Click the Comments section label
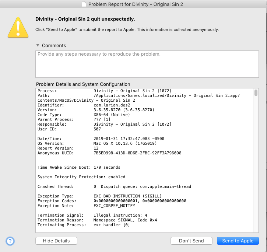 [x=54, y=45]
